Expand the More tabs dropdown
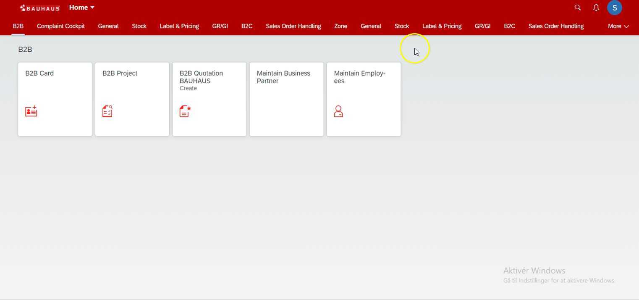Screen dimensions: 639x300 (618, 26)
